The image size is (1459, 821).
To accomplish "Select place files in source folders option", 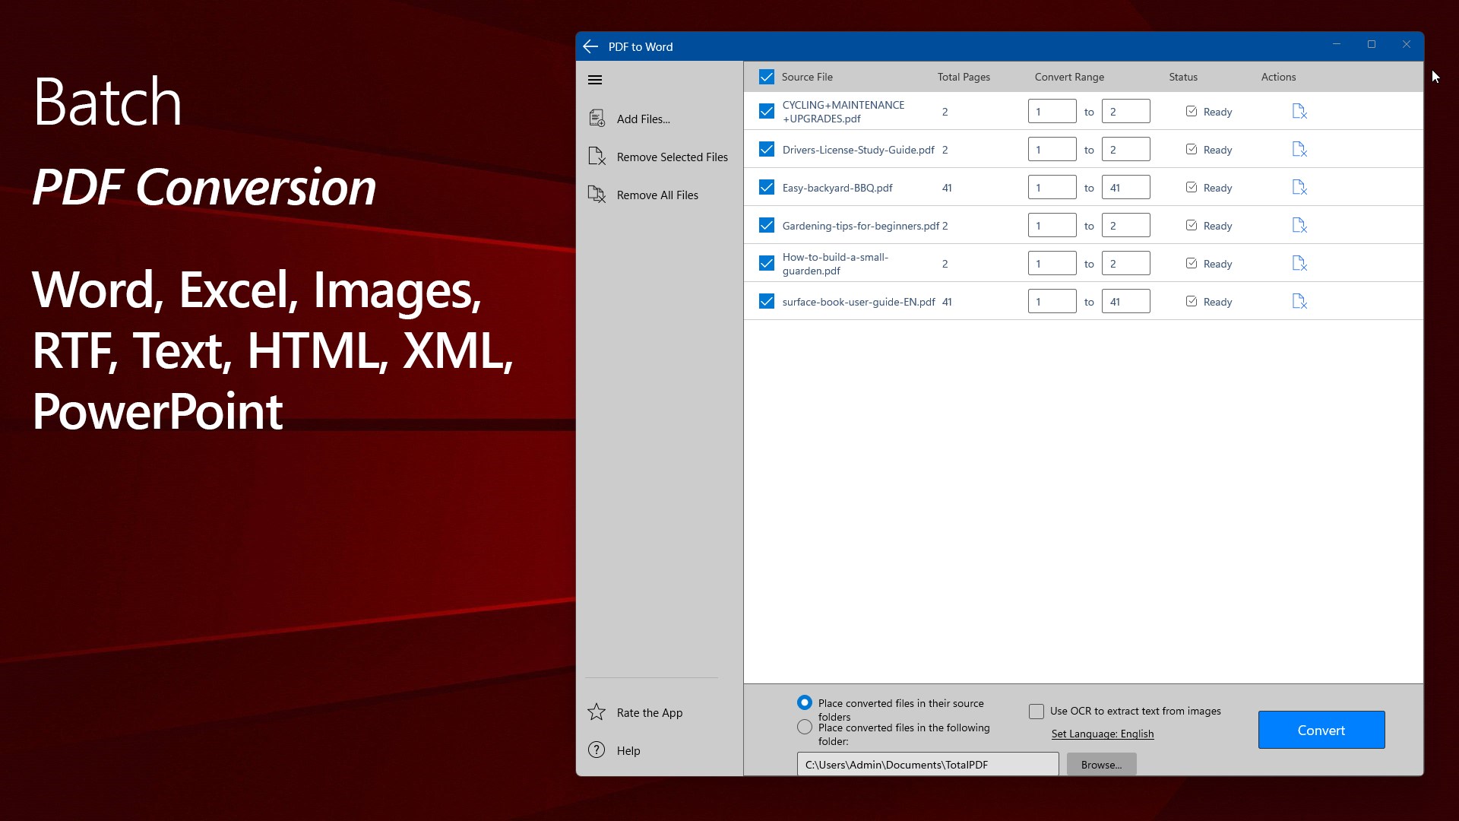I will tap(805, 703).
